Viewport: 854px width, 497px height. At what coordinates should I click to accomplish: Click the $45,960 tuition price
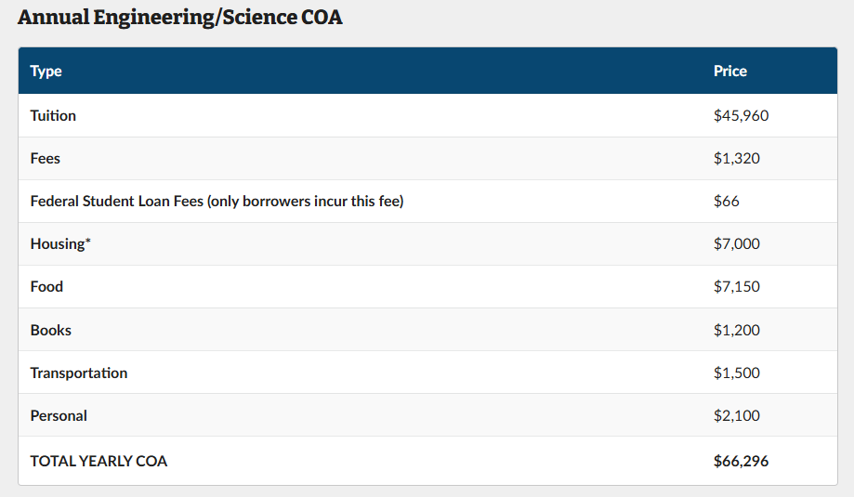[741, 116]
